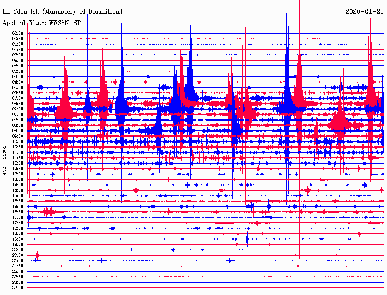
Task: Select the Applied filter WWSSN-SP text
Action: point(42,23)
